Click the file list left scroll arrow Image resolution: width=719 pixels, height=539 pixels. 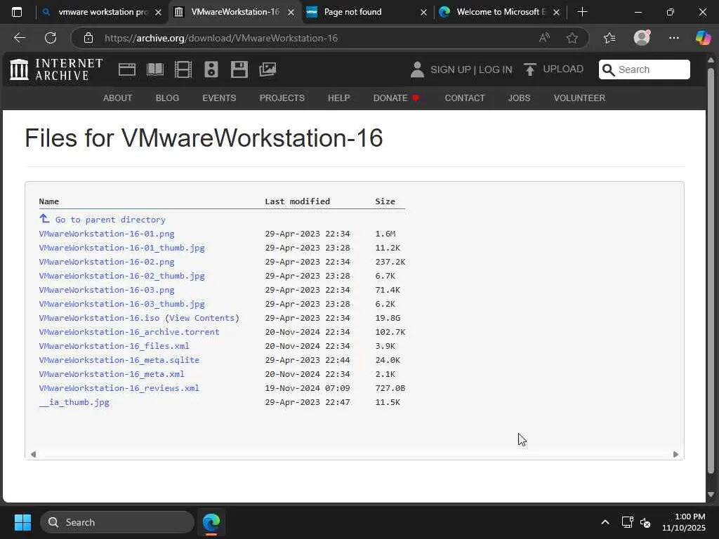point(33,454)
